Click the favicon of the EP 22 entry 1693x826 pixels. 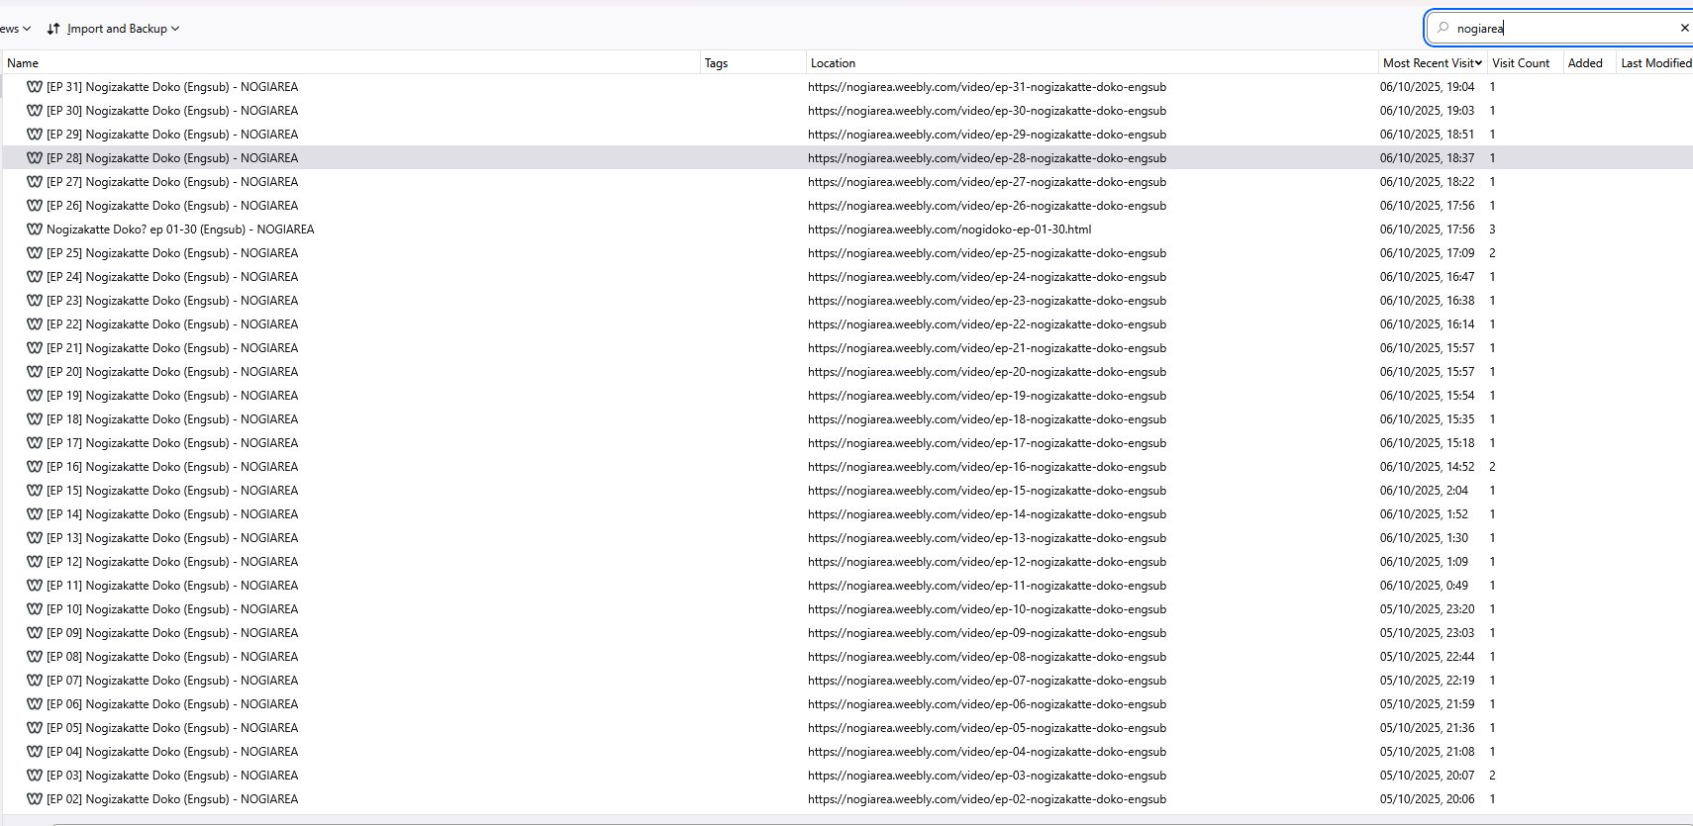click(35, 324)
